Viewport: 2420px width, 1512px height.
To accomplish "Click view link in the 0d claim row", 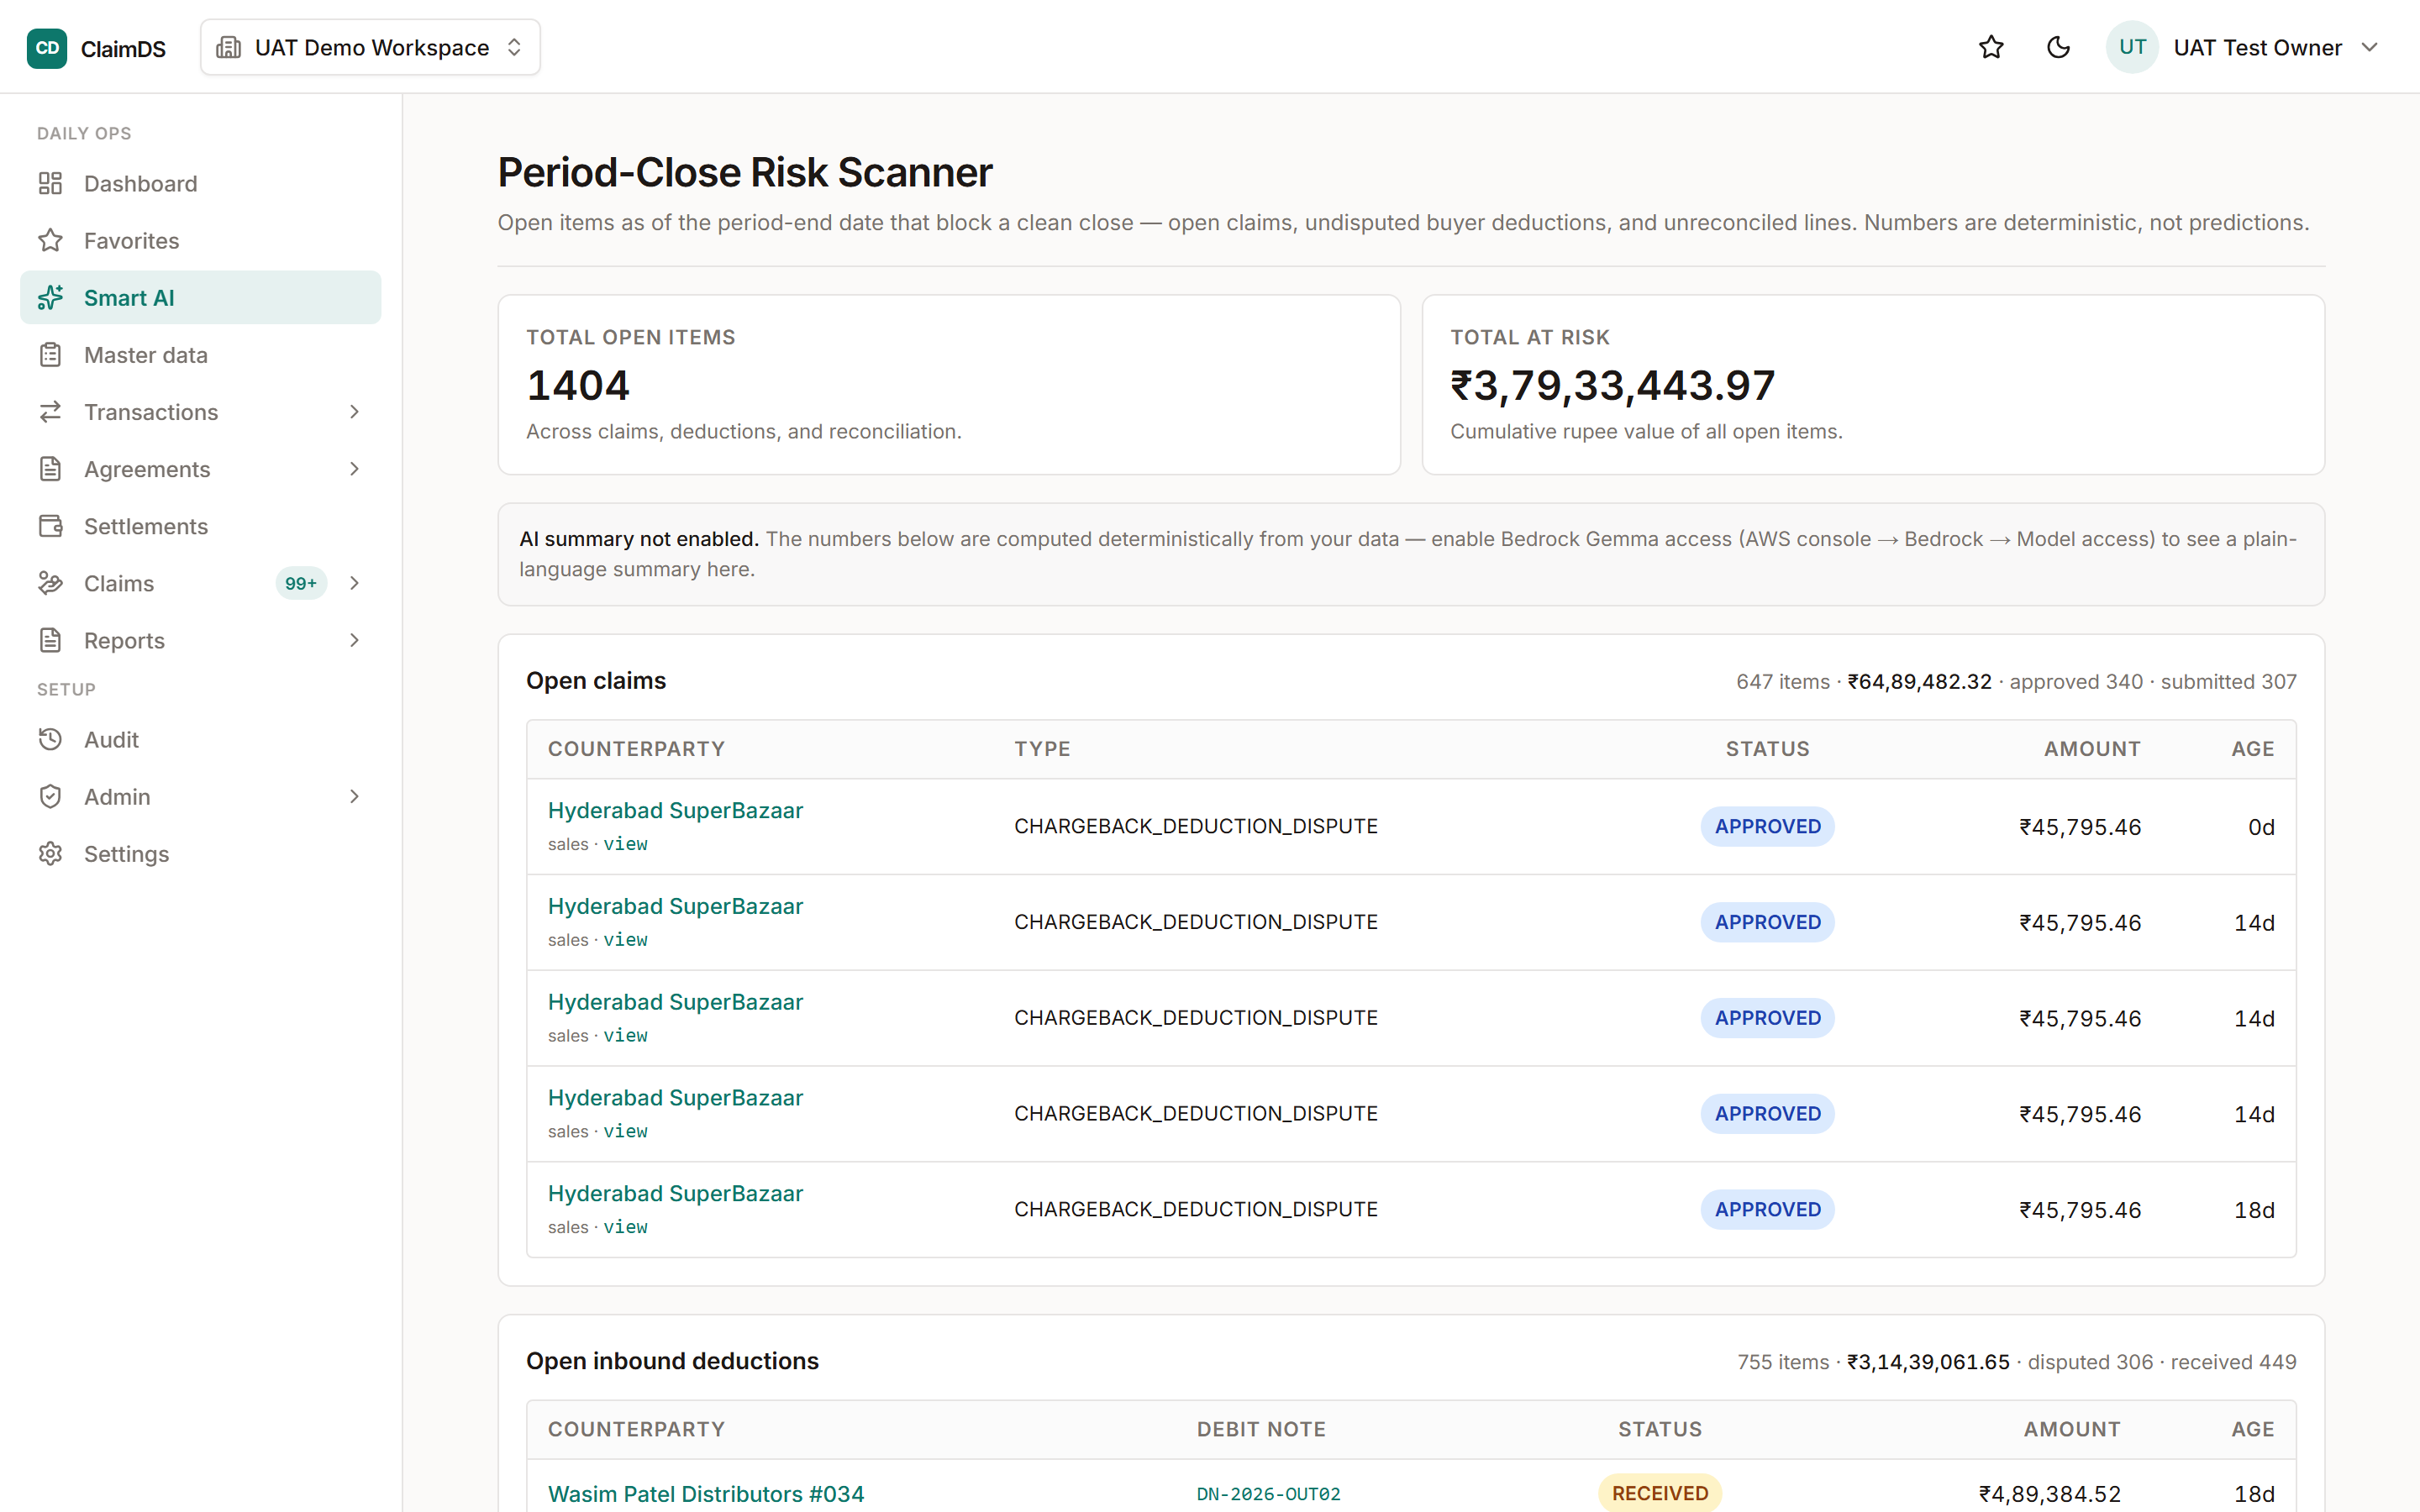I will click(x=625, y=844).
